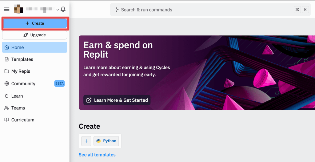Click the command key shortcut badge

[297, 10]
